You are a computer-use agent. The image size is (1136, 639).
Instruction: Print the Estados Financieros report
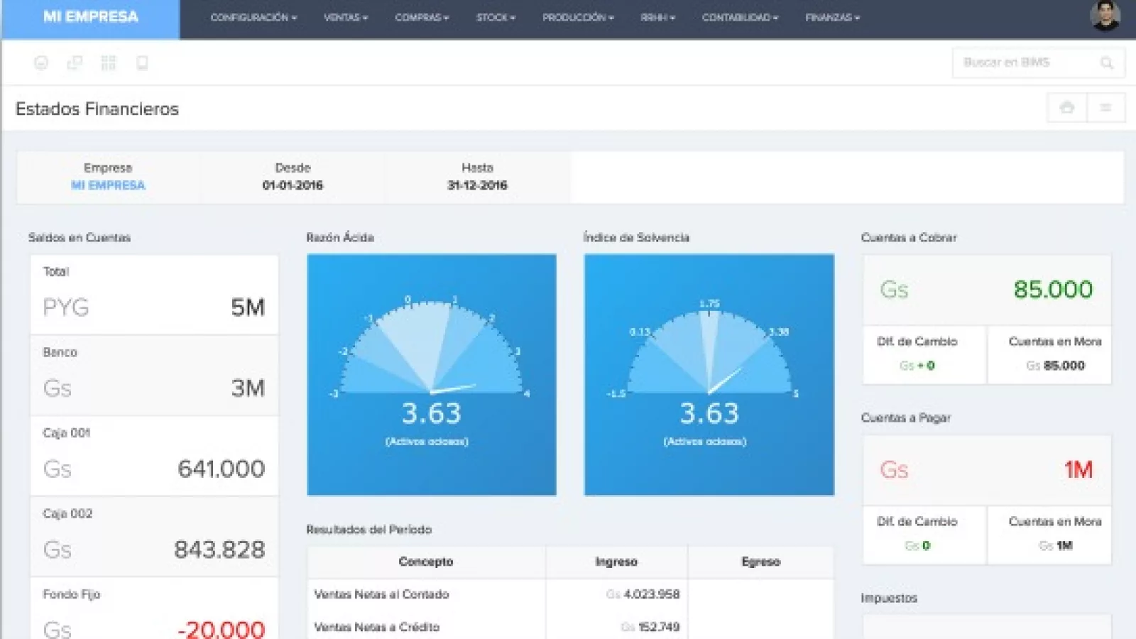pyautogui.click(x=1066, y=108)
